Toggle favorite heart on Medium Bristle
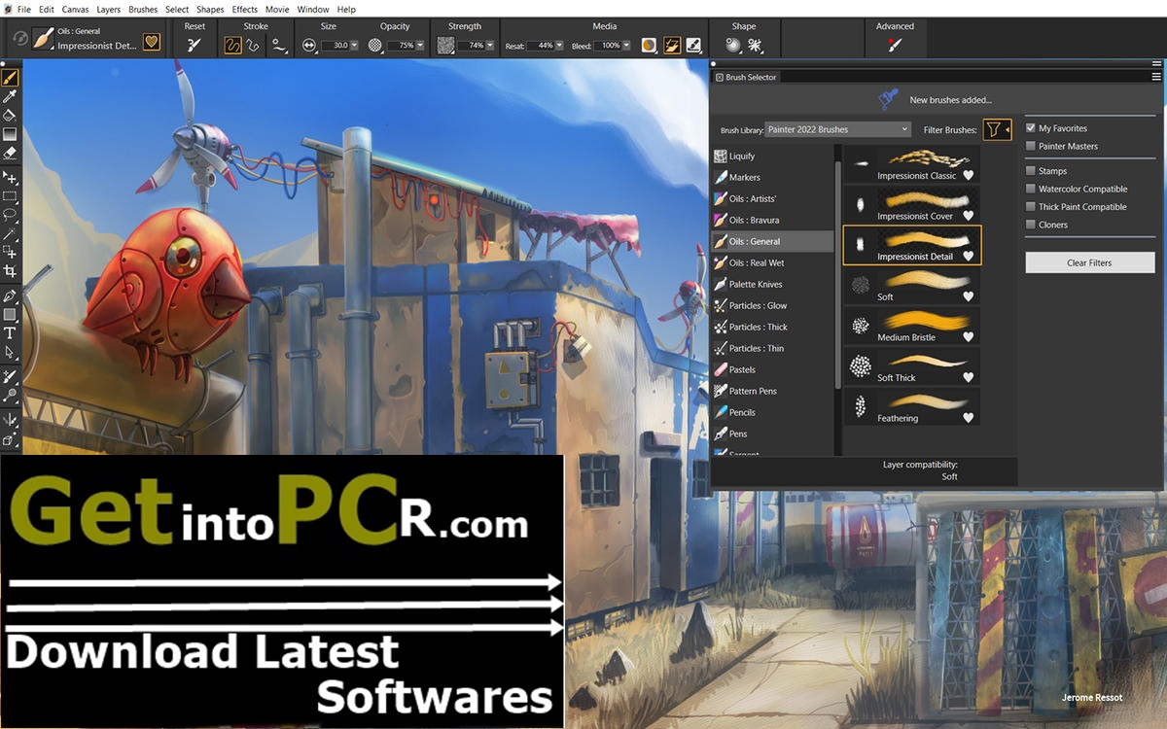The image size is (1167, 729). click(x=969, y=337)
